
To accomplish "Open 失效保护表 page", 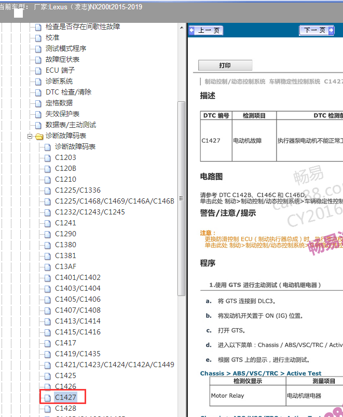I will coord(62,114).
